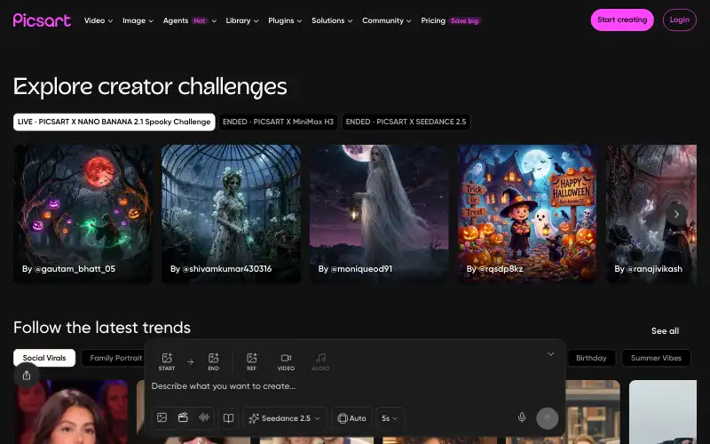Viewport: 710px width, 444px height.
Task: Open the prompt library book icon
Action: pyautogui.click(x=229, y=417)
